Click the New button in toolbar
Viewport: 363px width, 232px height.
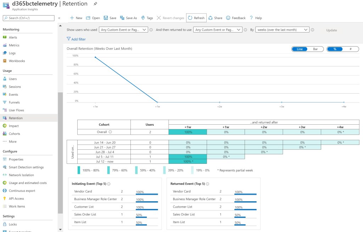pos(76,18)
